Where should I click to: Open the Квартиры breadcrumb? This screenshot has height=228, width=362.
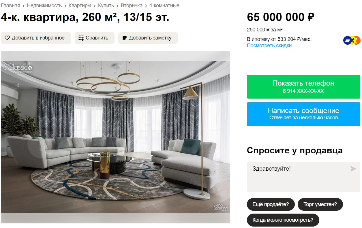point(80,5)
